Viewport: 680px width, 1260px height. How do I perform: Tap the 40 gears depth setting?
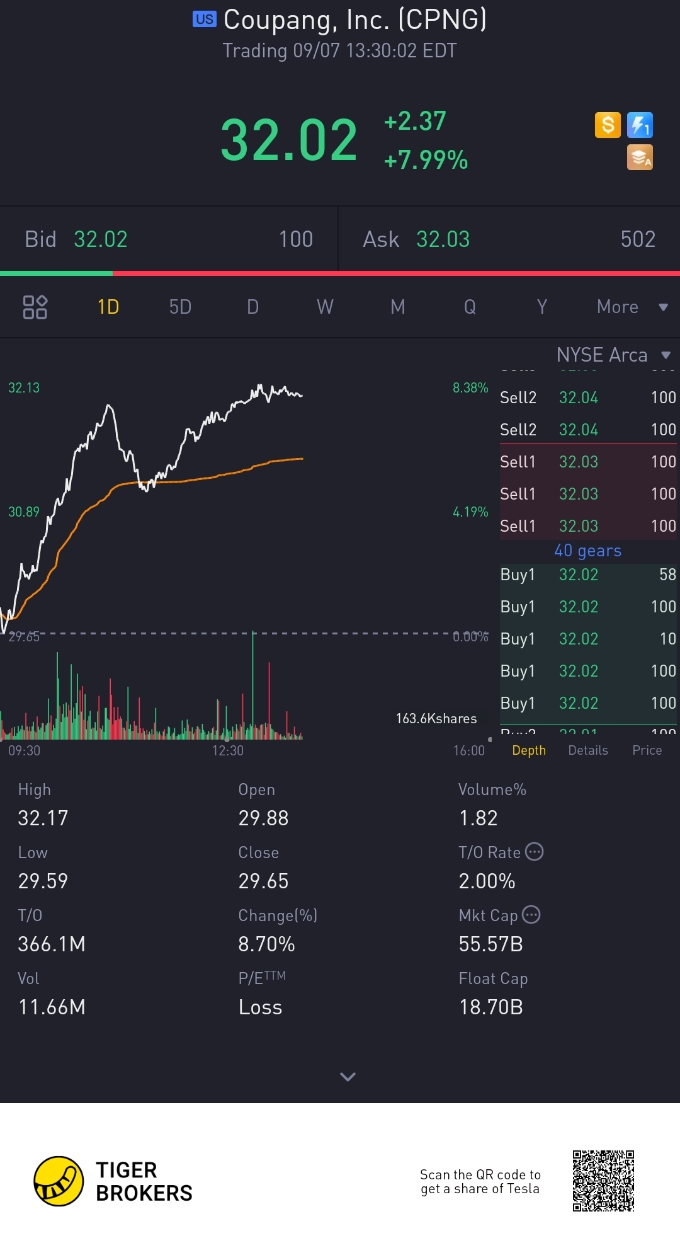587,551
